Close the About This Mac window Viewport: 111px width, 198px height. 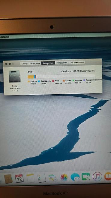pos(6,64)
